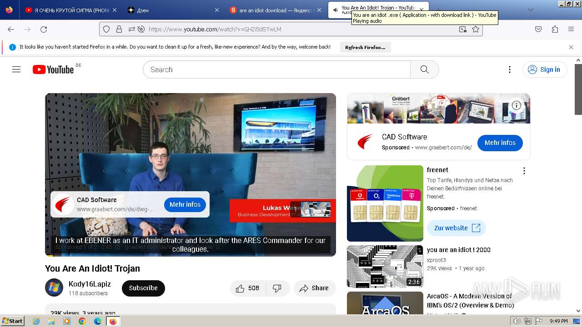Sign in to YouTube

click(x=545, y=69)
